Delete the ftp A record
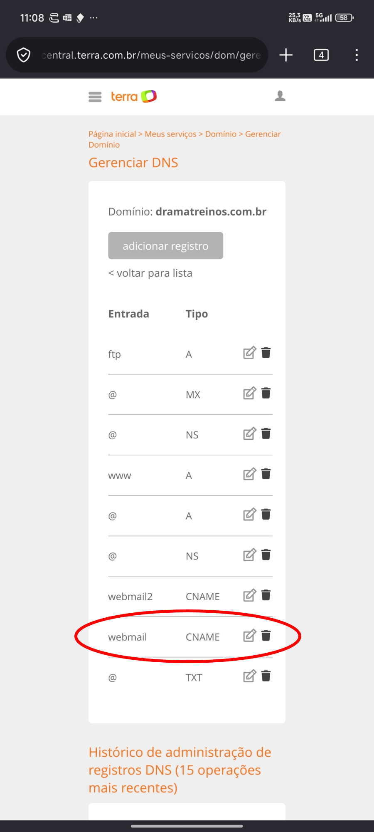 click(266, 353)
